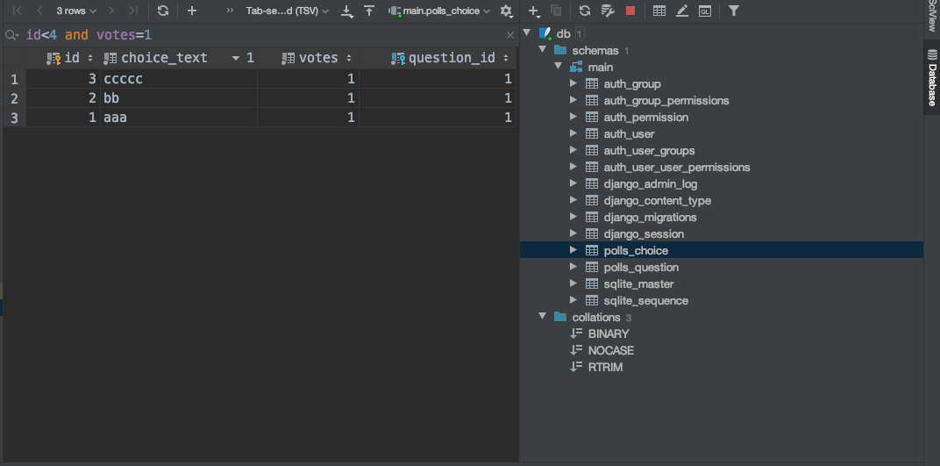940x466 pixels.
Task: Jump to last page of rows
Action: (x=133, y=11)
